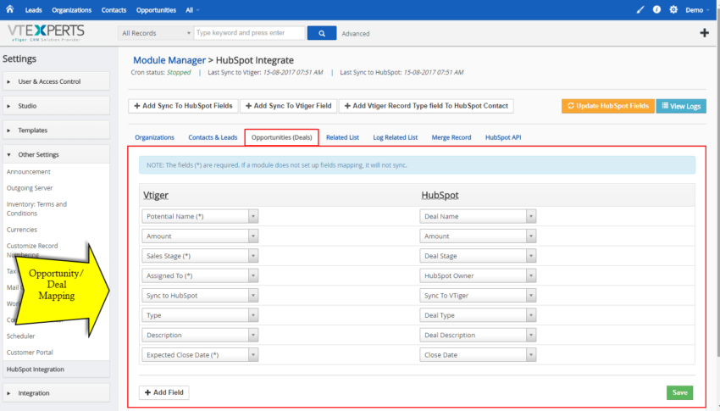
Task: Open the Potential Name (*) dropdown
Action: [x=200, y=216]
